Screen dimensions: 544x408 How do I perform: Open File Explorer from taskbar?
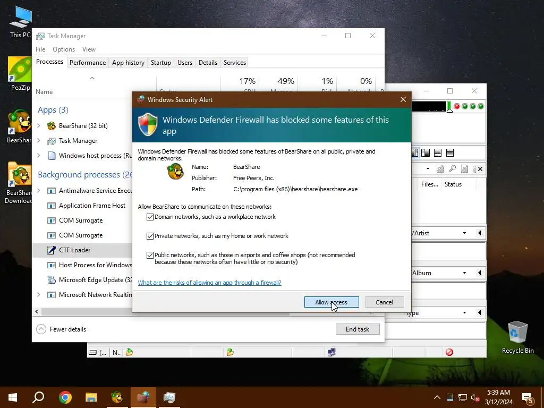point(91,397)
